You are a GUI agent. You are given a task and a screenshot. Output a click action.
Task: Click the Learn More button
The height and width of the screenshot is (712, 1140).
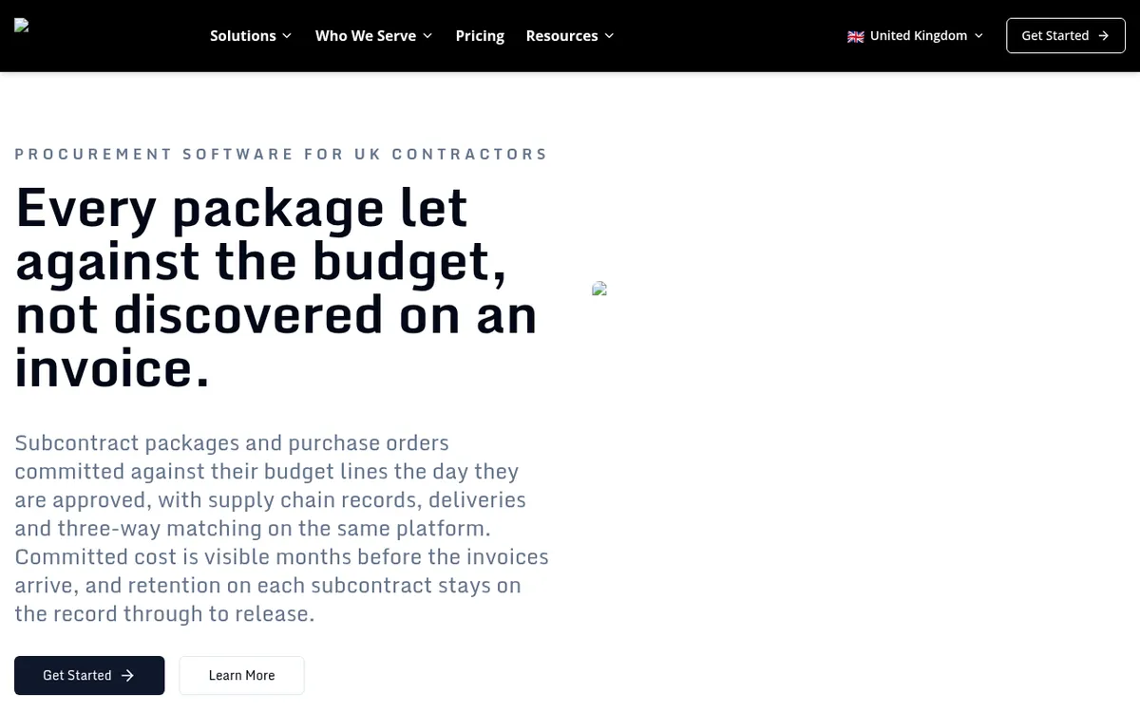[241, 675]
